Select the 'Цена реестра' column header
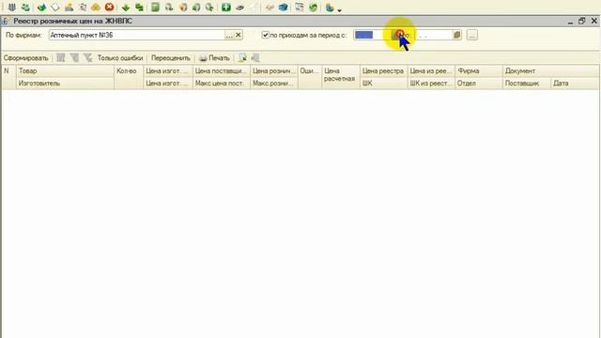This screenshot has height=338, width=601. coord(383,71)
